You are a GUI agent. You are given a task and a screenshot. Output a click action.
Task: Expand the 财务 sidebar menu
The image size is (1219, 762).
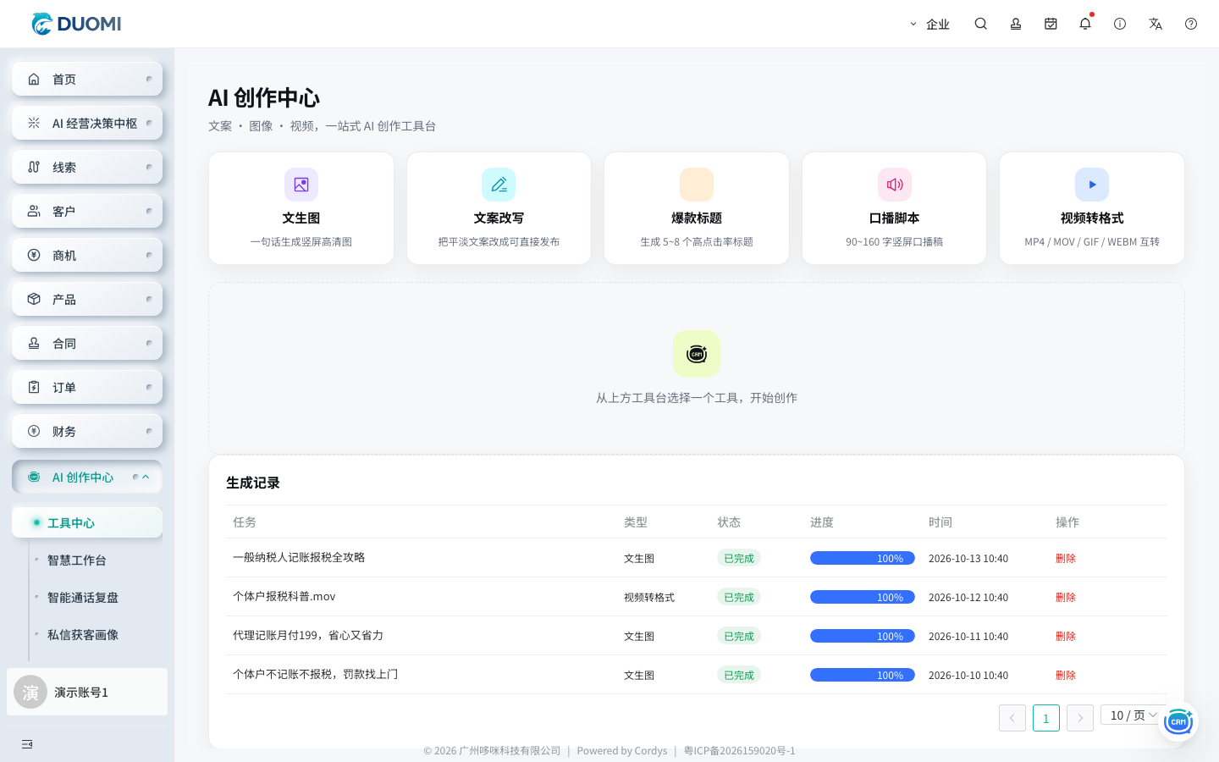coord(87,431)
